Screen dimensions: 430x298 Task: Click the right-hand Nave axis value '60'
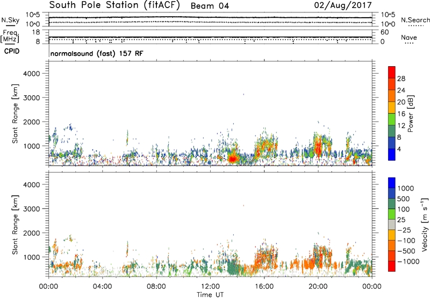pyautogui.click(x=384, y=32)
